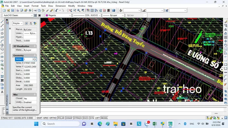Click the Vertex X value field
Image resolution: width=228 pixels, height=128 pixels.
[x=30, y=63]
